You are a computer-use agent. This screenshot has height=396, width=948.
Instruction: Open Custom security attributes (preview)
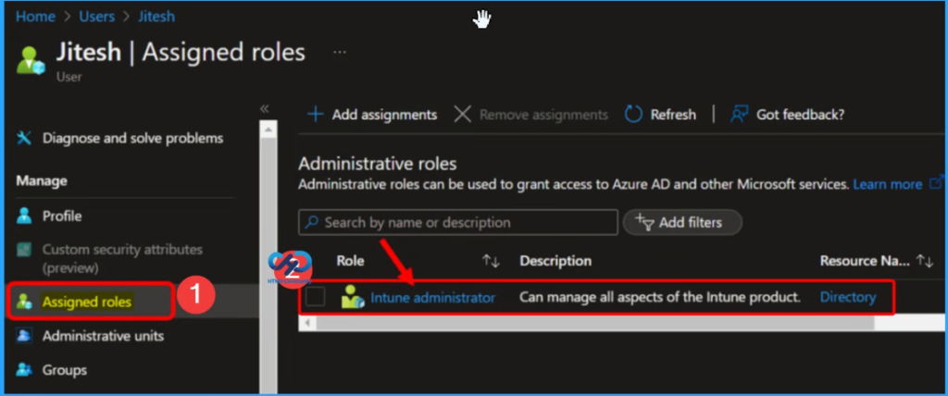tap(122, 258)
